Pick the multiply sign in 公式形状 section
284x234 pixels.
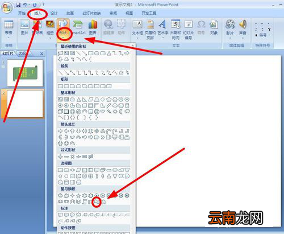72,157
